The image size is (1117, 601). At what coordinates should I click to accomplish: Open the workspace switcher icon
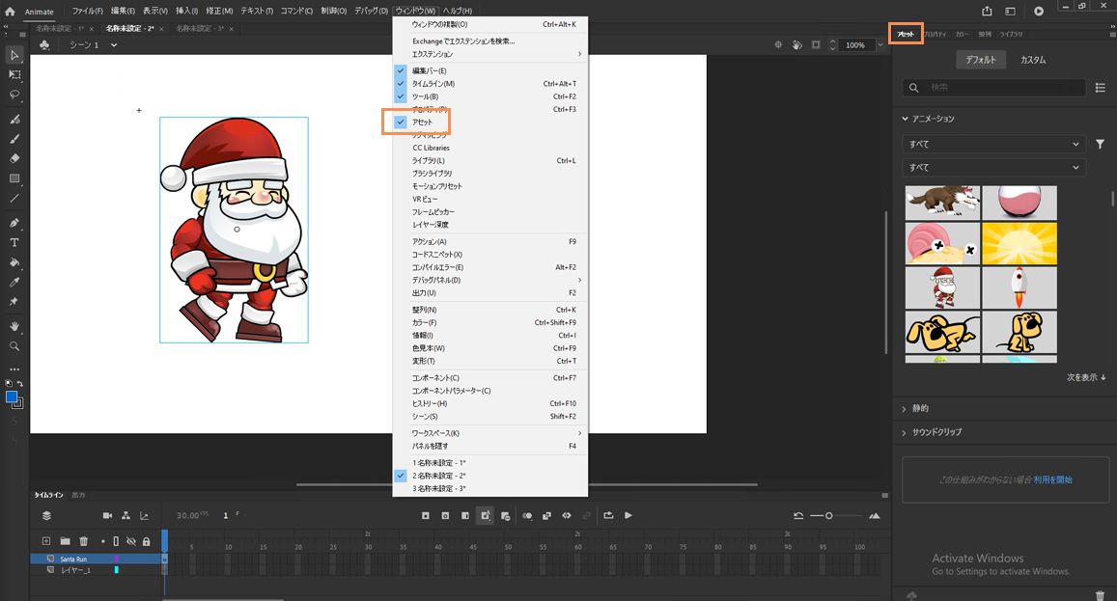(x=1010, y=11)
